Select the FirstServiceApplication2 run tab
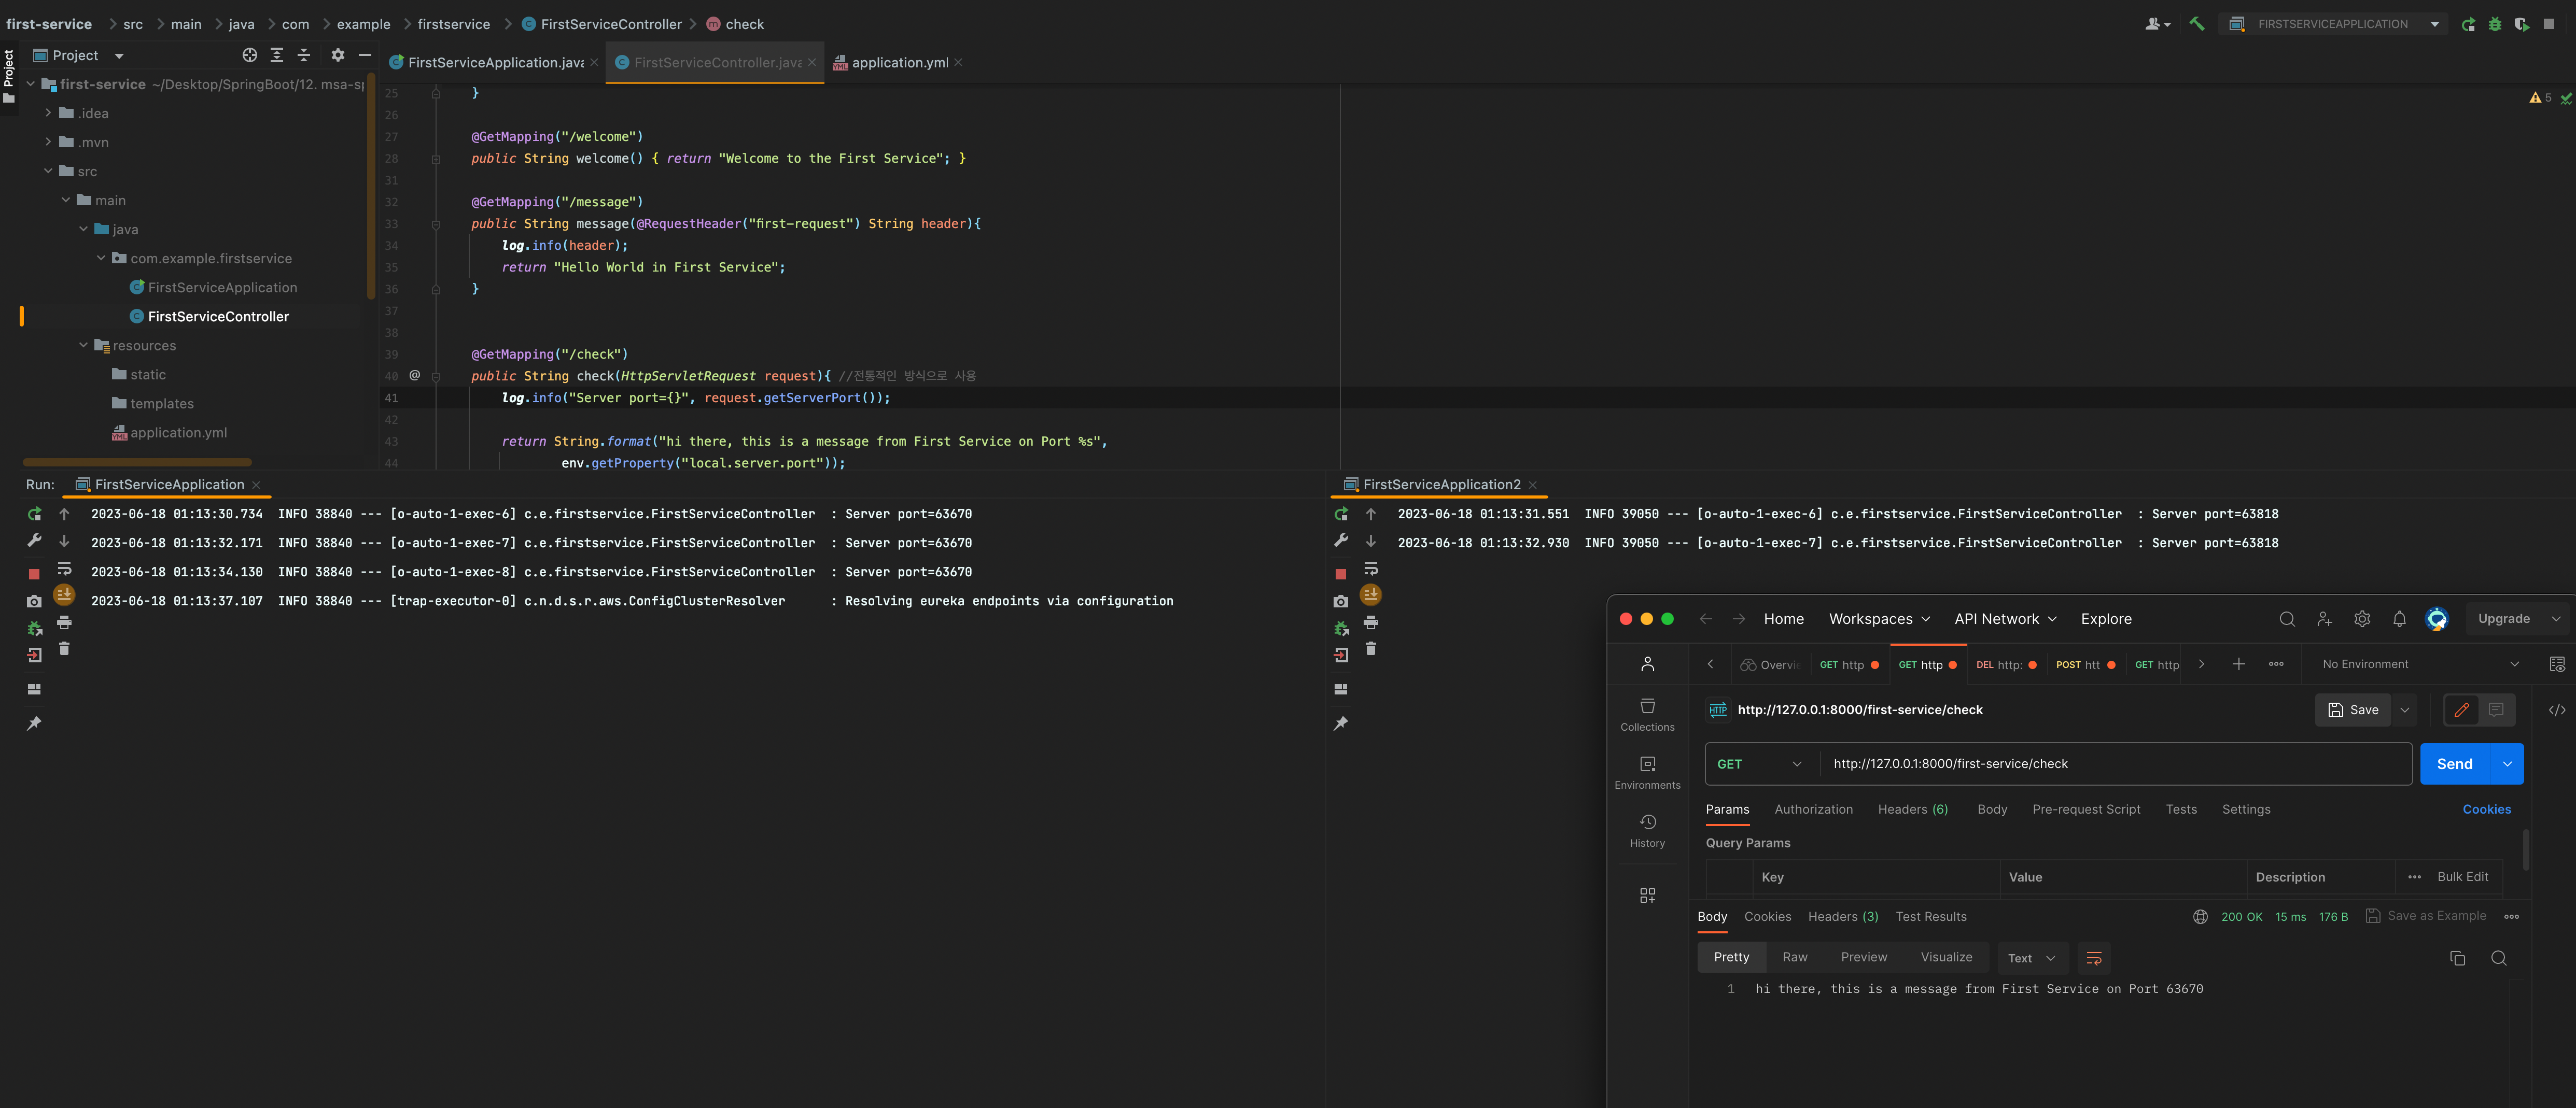Screen dimensions: 2576x1108 (1441, 484)
